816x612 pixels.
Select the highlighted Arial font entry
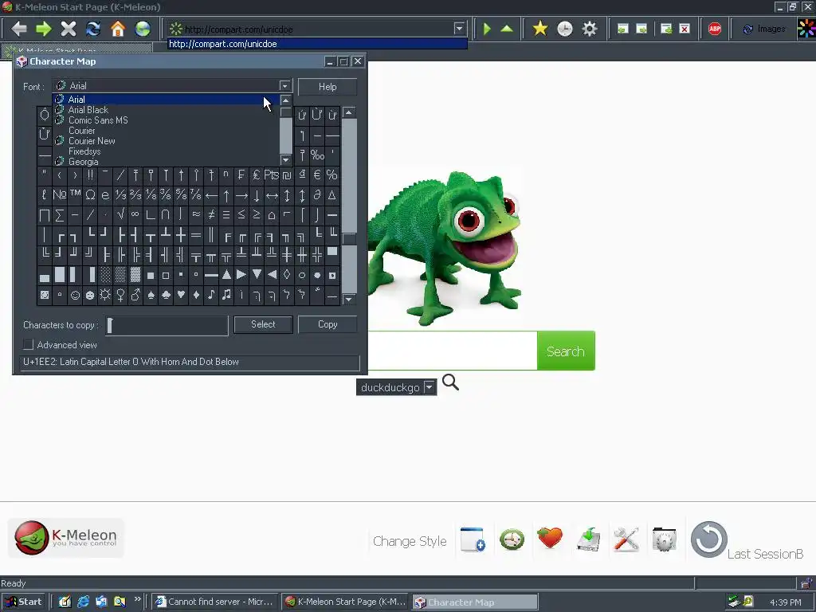click(166, 100)
